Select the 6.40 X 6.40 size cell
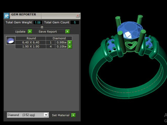Image resolution: width=167 pixels, height=125 pixels. (x=31, y=42)
